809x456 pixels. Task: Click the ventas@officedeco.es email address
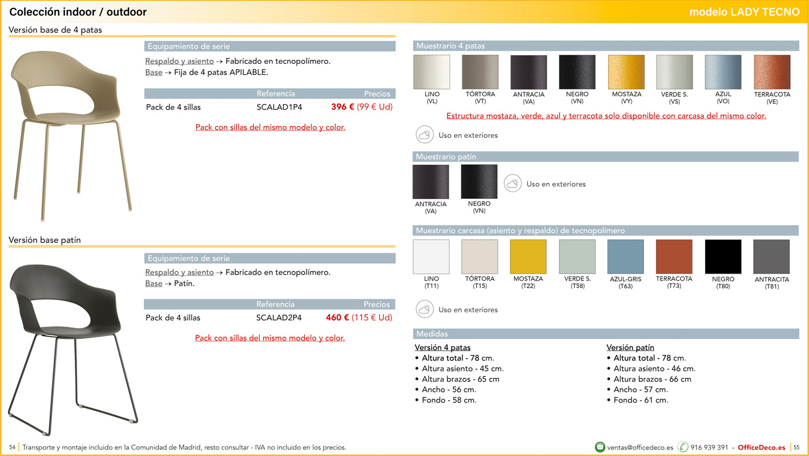(x=640, y=447)
